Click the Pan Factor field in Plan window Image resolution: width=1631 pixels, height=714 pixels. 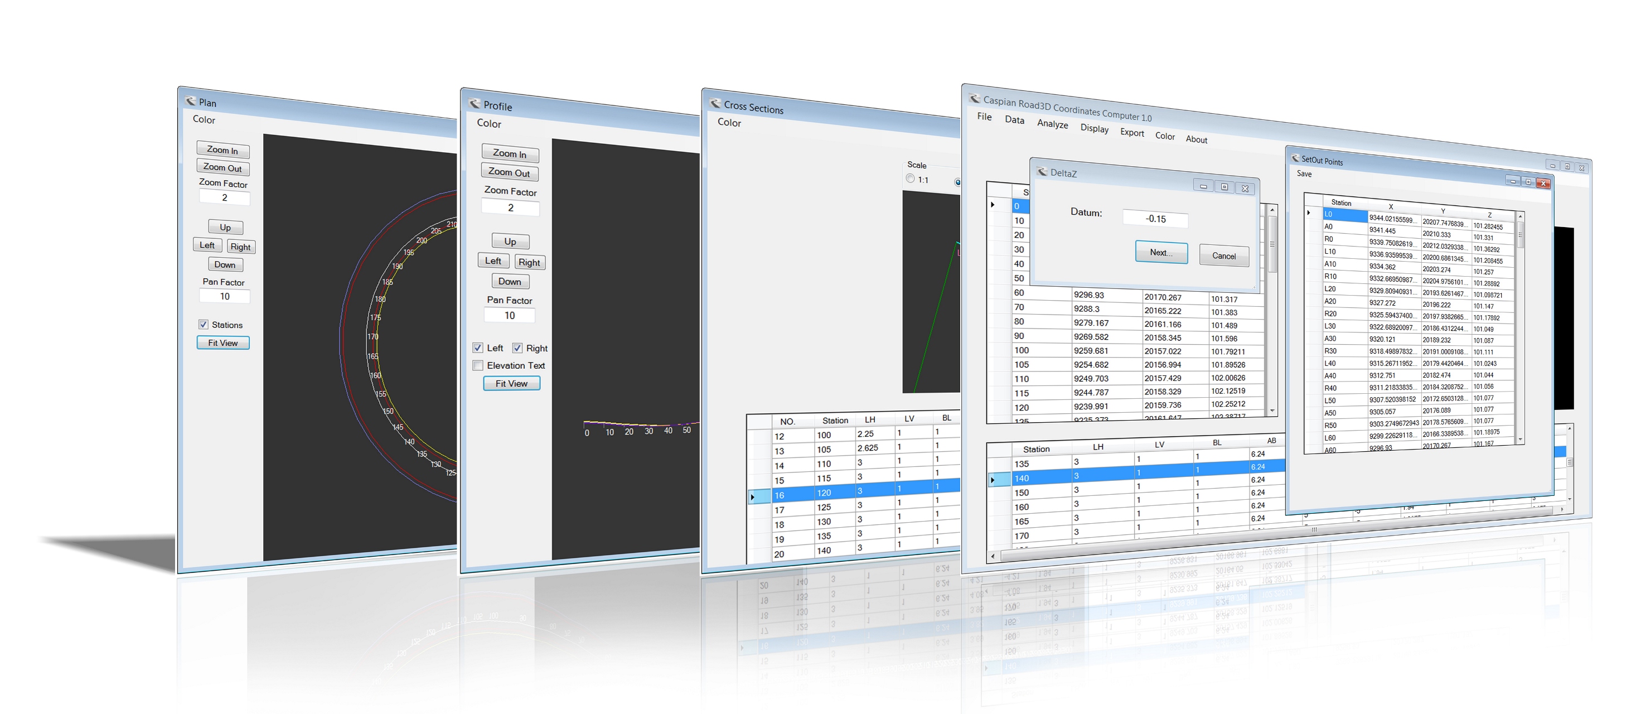tap(225, 296)
